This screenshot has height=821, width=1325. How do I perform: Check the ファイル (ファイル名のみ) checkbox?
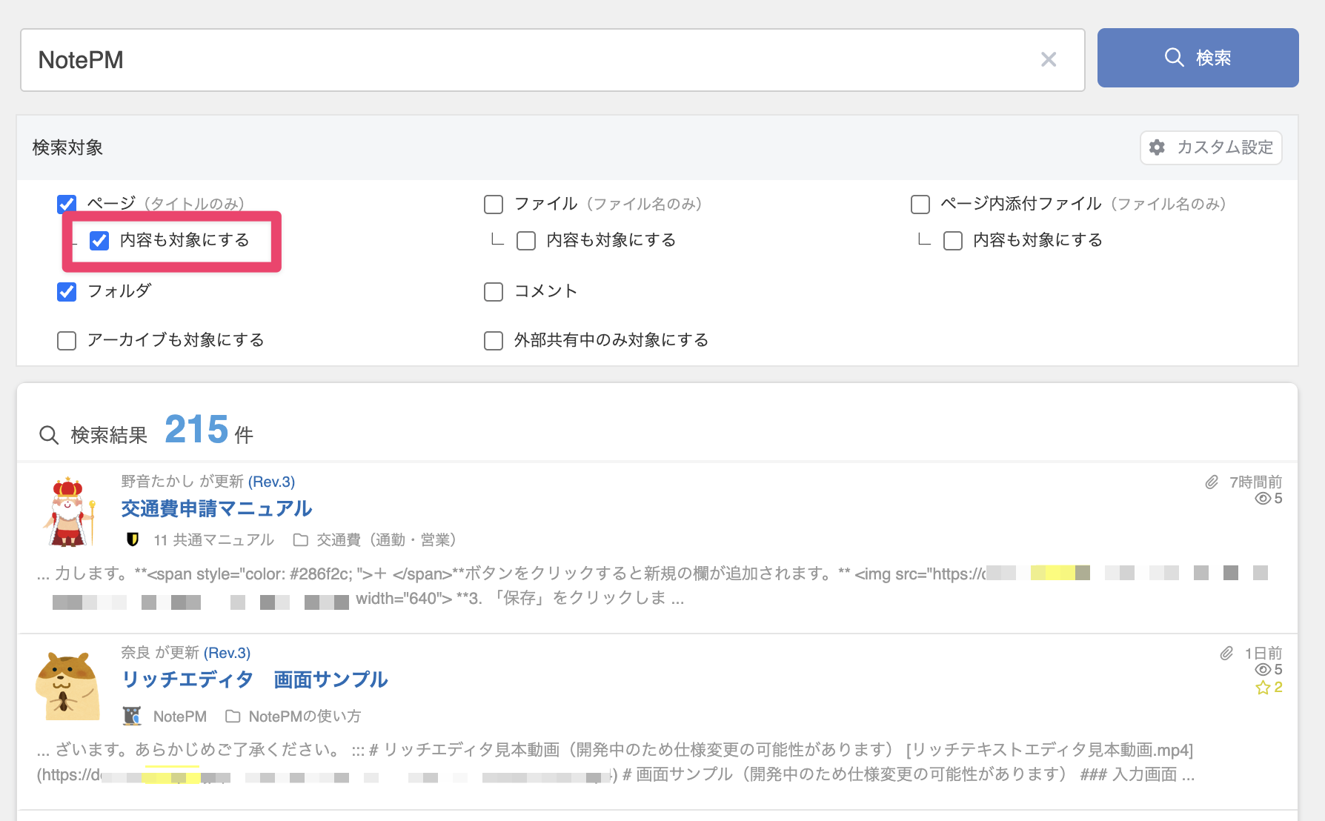point(494,204)
